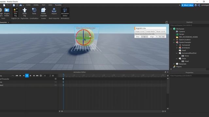Open the Avatar Importer
Viewport: 209px width, 117px height.
click(x=43, y=12)
